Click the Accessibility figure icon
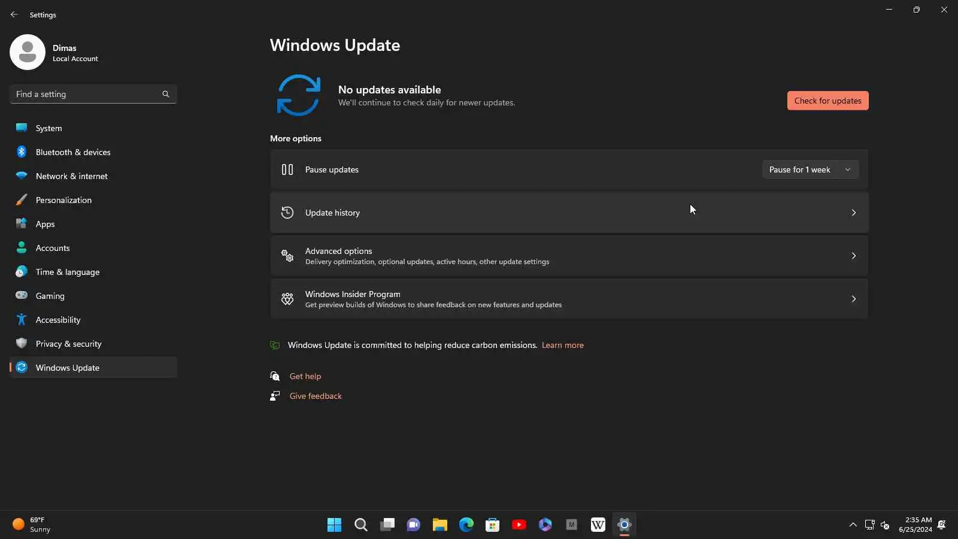This screenshot has height=539, width=958. (22, 319)
